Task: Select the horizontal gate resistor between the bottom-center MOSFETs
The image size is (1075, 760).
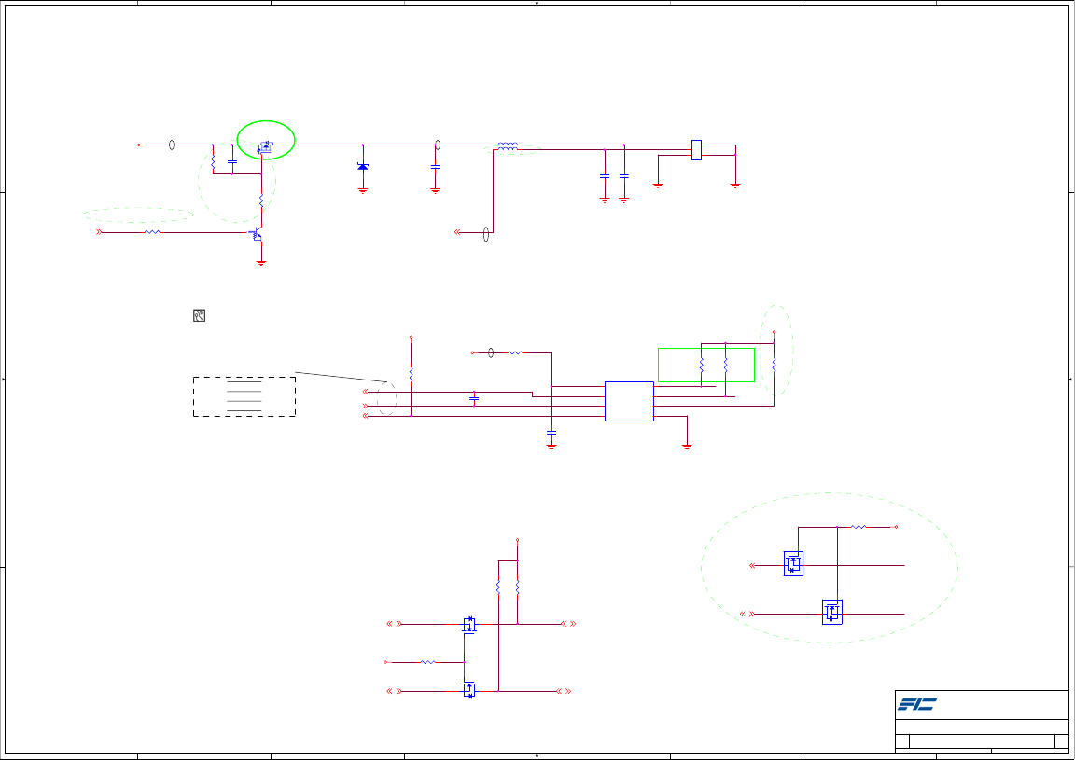Action: [x=427, y=662]
